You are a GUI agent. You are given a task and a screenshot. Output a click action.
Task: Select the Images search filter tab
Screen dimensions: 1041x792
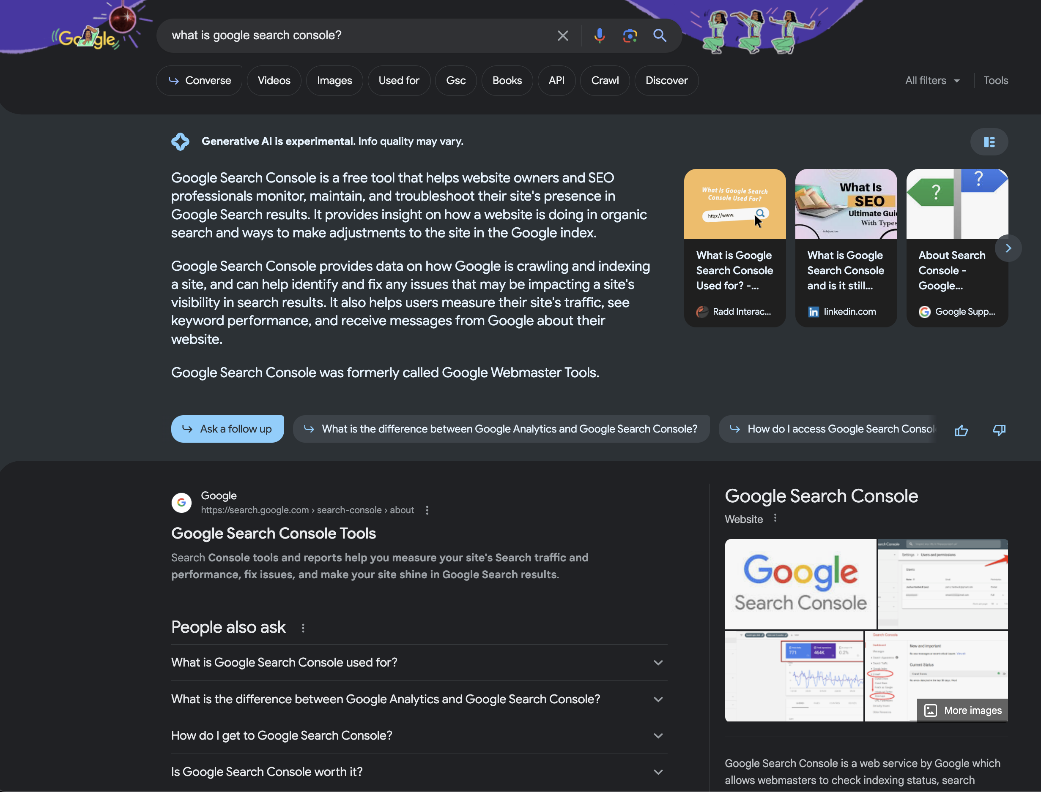pos(334,80)
